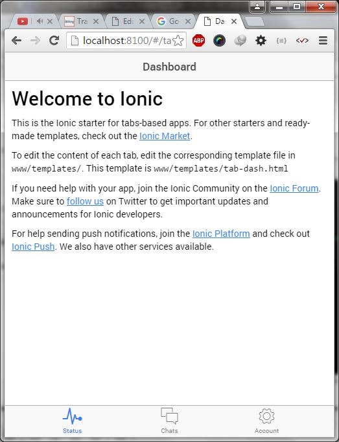The image size is (339, 442).
Task: Select the Status tab at the bottom
Action: 72,421
